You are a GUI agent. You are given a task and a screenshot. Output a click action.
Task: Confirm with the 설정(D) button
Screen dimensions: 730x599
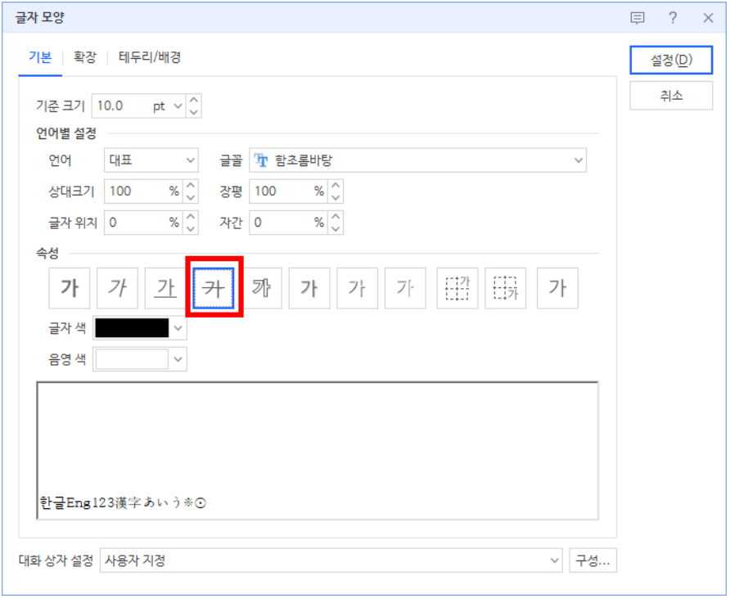[x=671, y=60]
